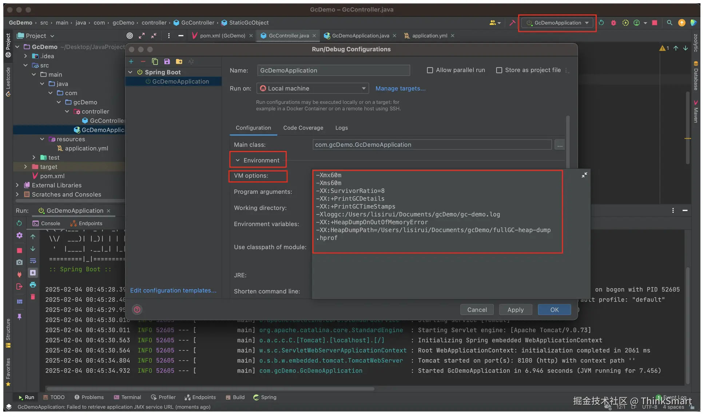The image size is (703, 417).
Task: Click the debug bug icon in top toolbar
Action: pos(613,23)
